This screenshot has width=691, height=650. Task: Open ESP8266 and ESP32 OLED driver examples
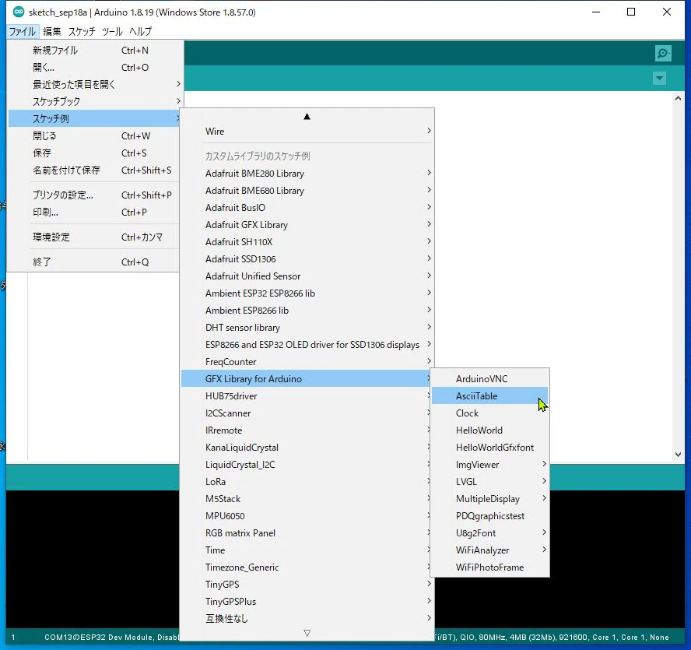tap(307, 345)
